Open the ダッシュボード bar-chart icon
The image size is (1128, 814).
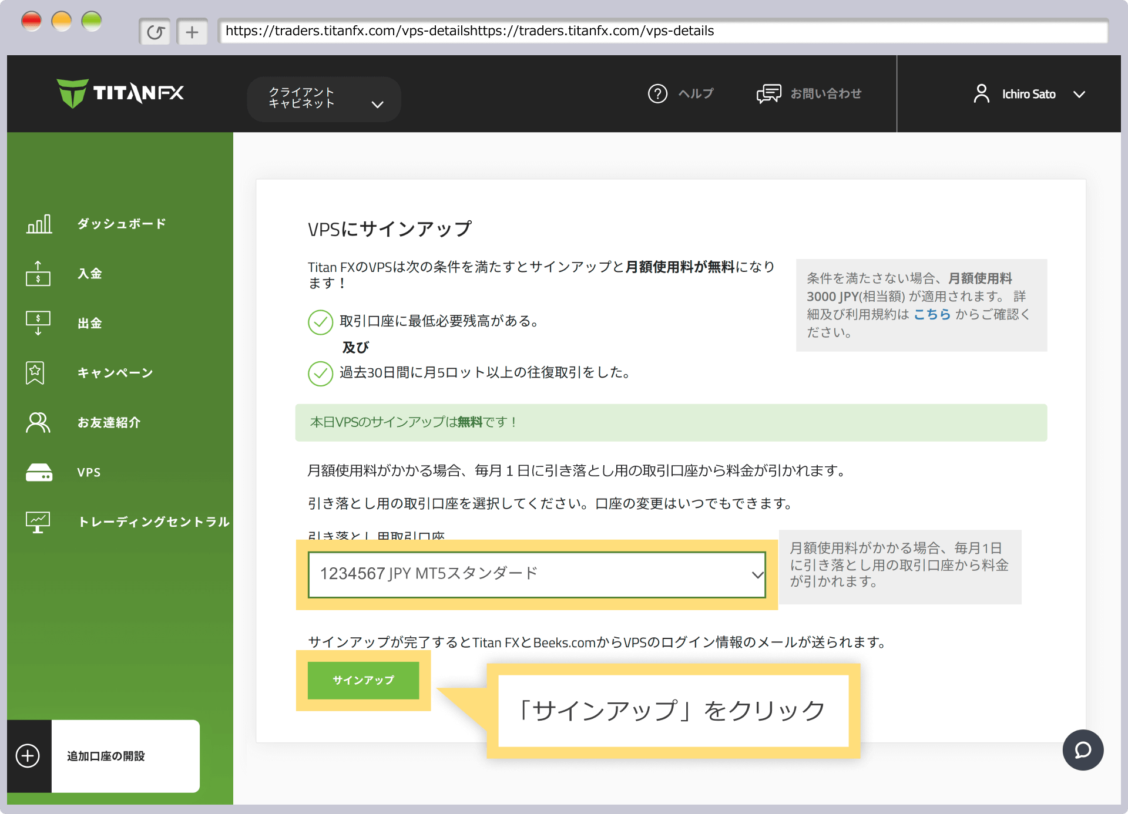(x=39, y=224)
